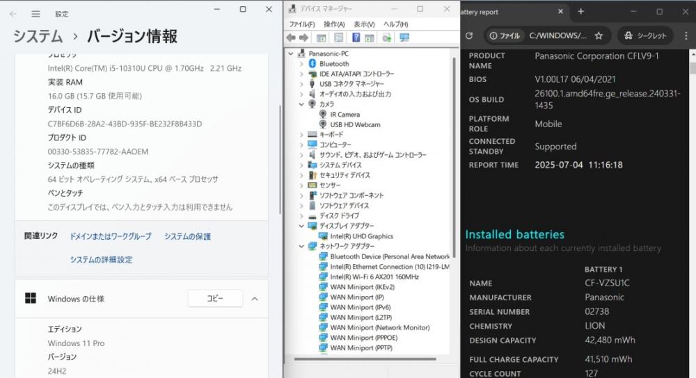Collapse the ネットワーク アダプター category
Screen dimensions: 696x378
tap(301, 247)
